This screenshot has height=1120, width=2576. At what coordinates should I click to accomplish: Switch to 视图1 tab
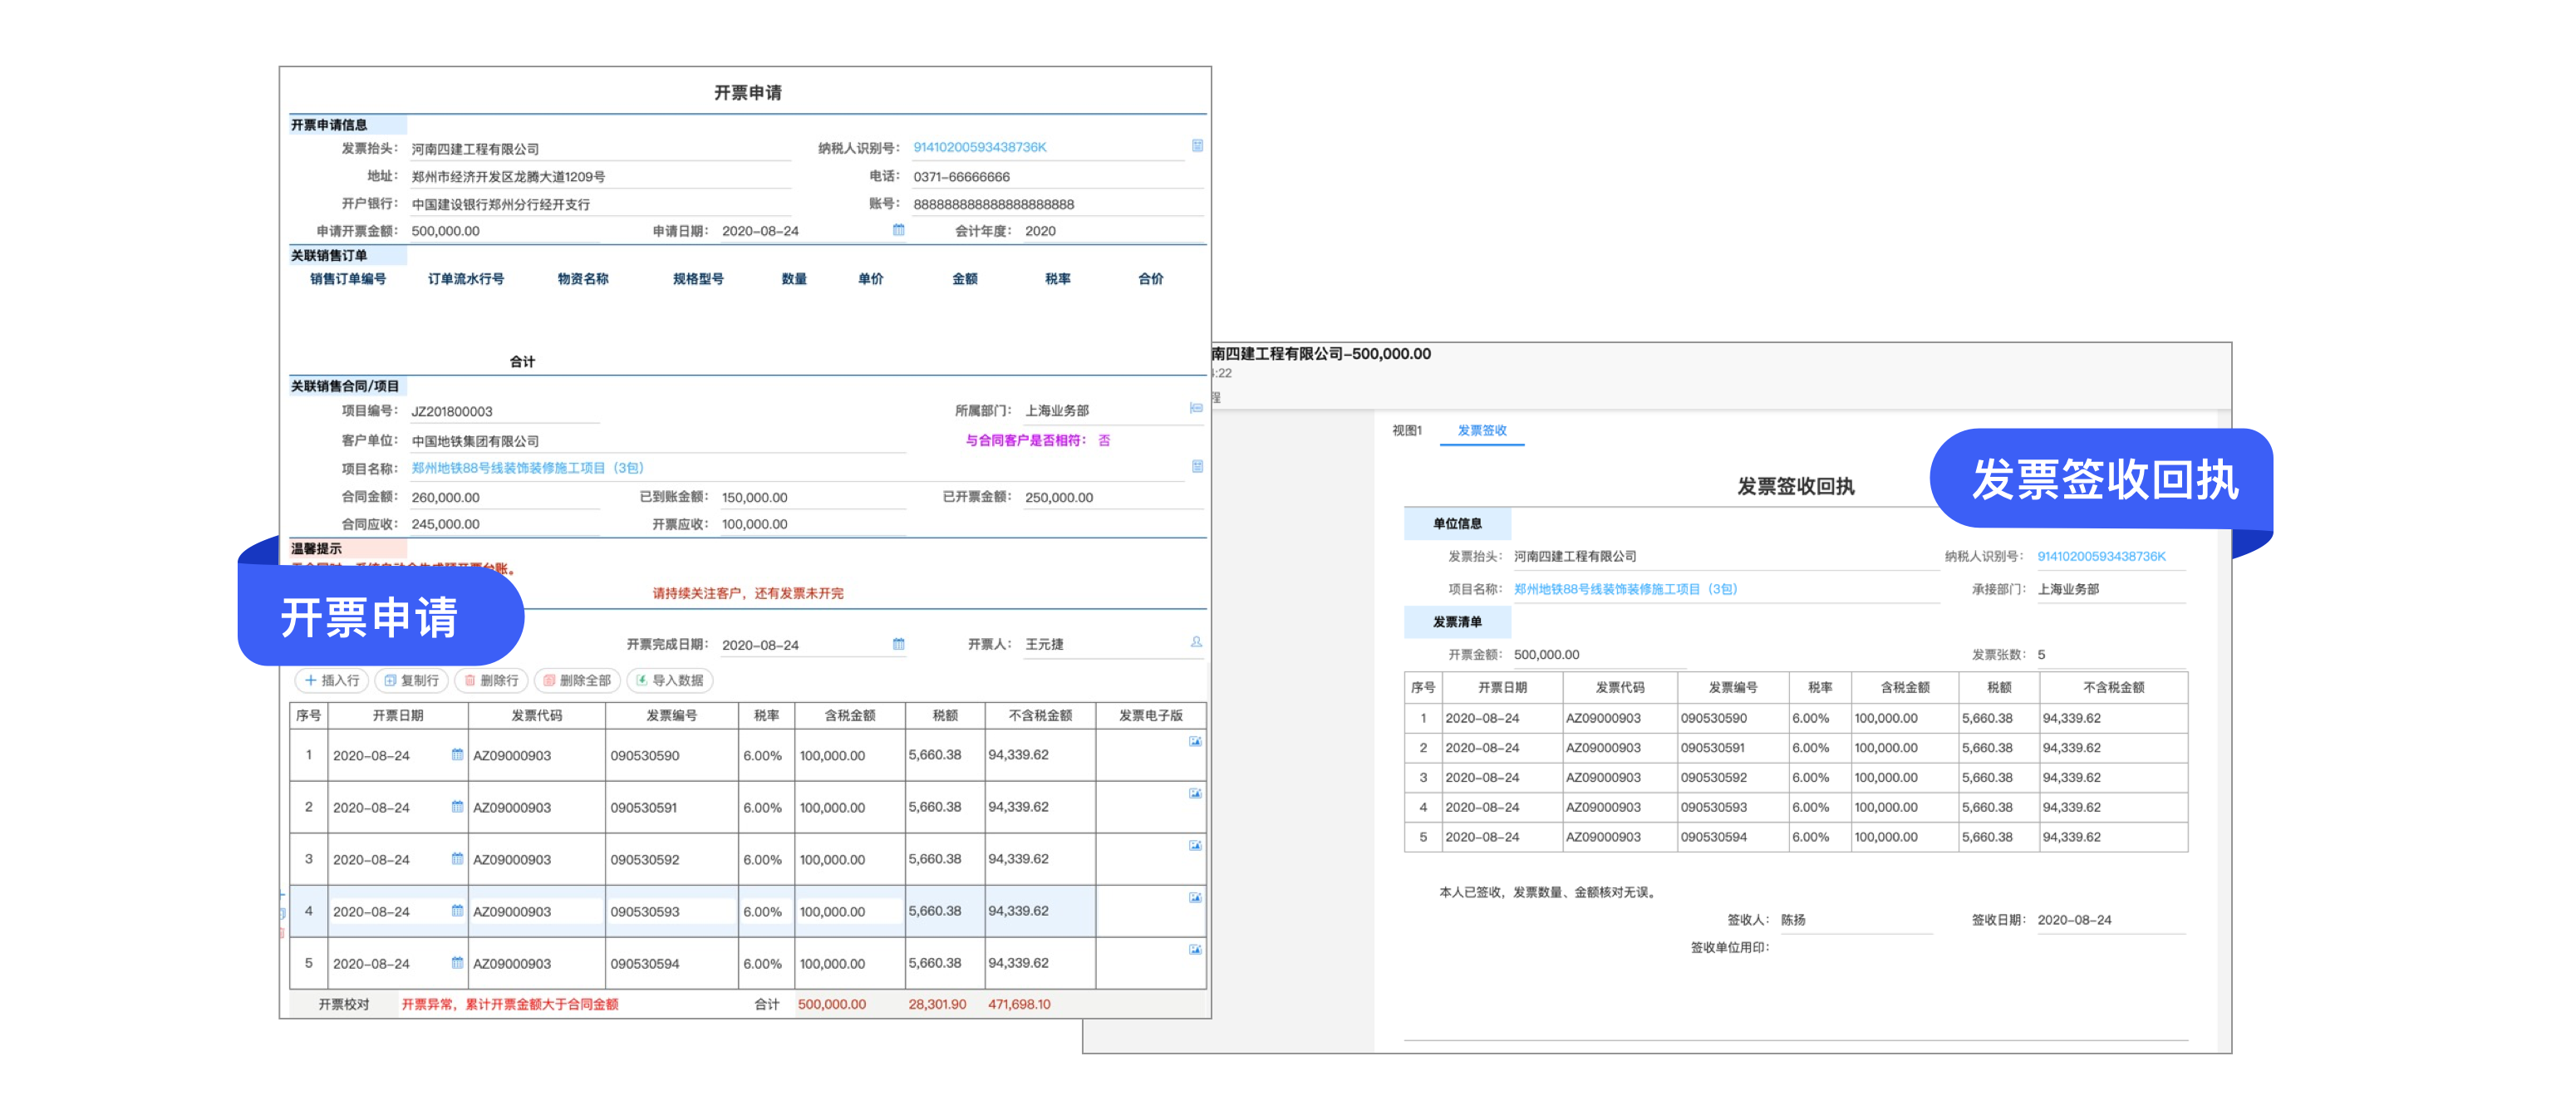point(1407,430)
